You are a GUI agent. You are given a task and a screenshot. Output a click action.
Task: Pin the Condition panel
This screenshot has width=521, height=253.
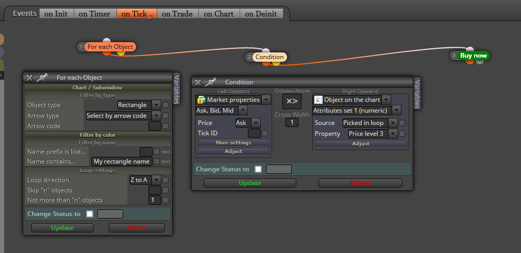[x=211, y=82]
